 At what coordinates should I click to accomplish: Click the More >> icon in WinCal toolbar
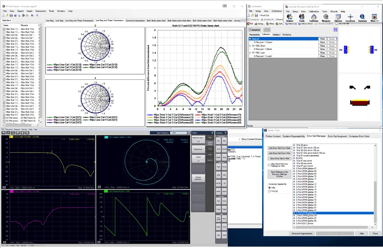click(x=374, y=18)
